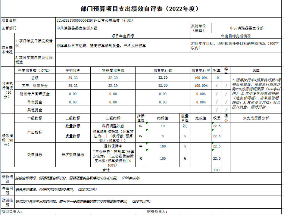Select the 预算编制准确率 indicator cell
284x215 pixels.
point(113,136)
